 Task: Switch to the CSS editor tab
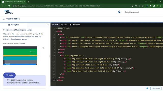click(64, 25)
